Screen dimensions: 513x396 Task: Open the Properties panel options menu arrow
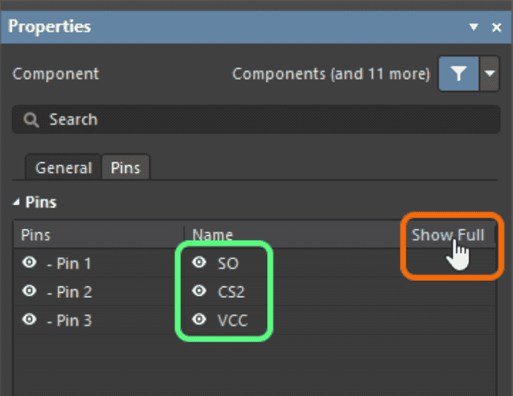(x=473, y=27)
